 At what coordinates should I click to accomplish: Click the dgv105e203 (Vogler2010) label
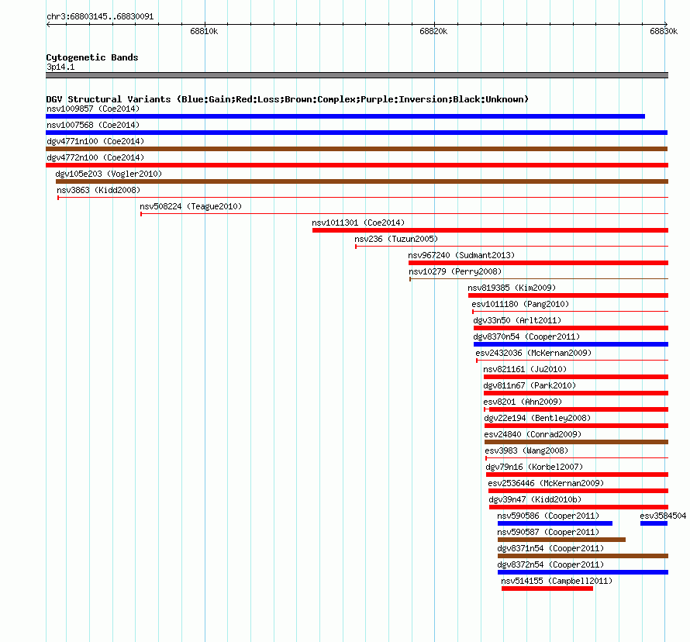[109, 174]
